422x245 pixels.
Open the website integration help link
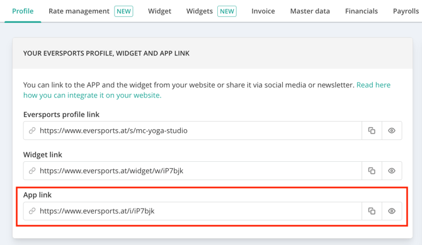(207, 90)
